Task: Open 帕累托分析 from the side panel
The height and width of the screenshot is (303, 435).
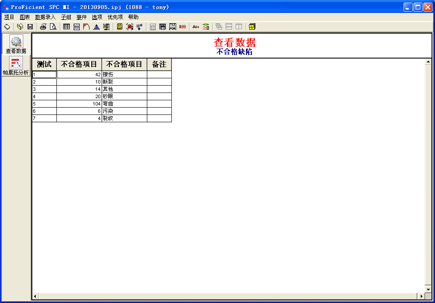Action: pos(16,66)
